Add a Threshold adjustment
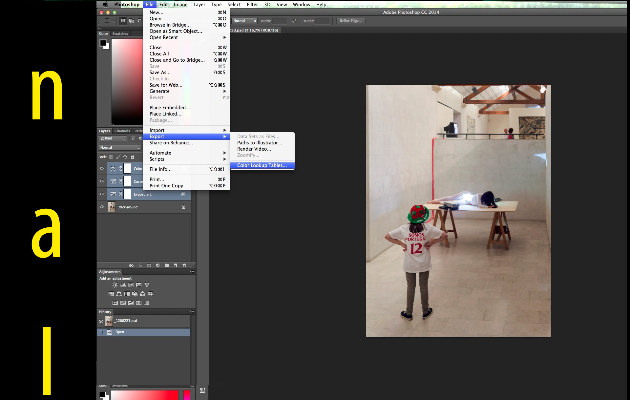Image resolution: width=630 pixels, height=400 pixels. 131,303
